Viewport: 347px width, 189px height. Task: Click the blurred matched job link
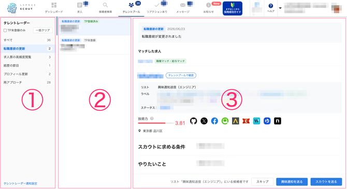[x=145, y=61]
